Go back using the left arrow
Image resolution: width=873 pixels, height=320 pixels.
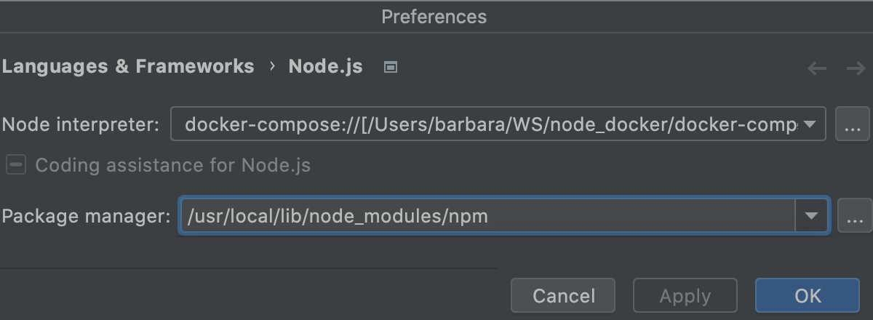click(817, 68)
